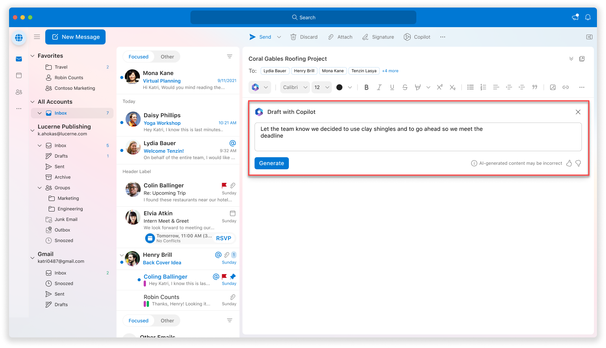Select Lydia Bauer recipient chip

coord(275,71)
